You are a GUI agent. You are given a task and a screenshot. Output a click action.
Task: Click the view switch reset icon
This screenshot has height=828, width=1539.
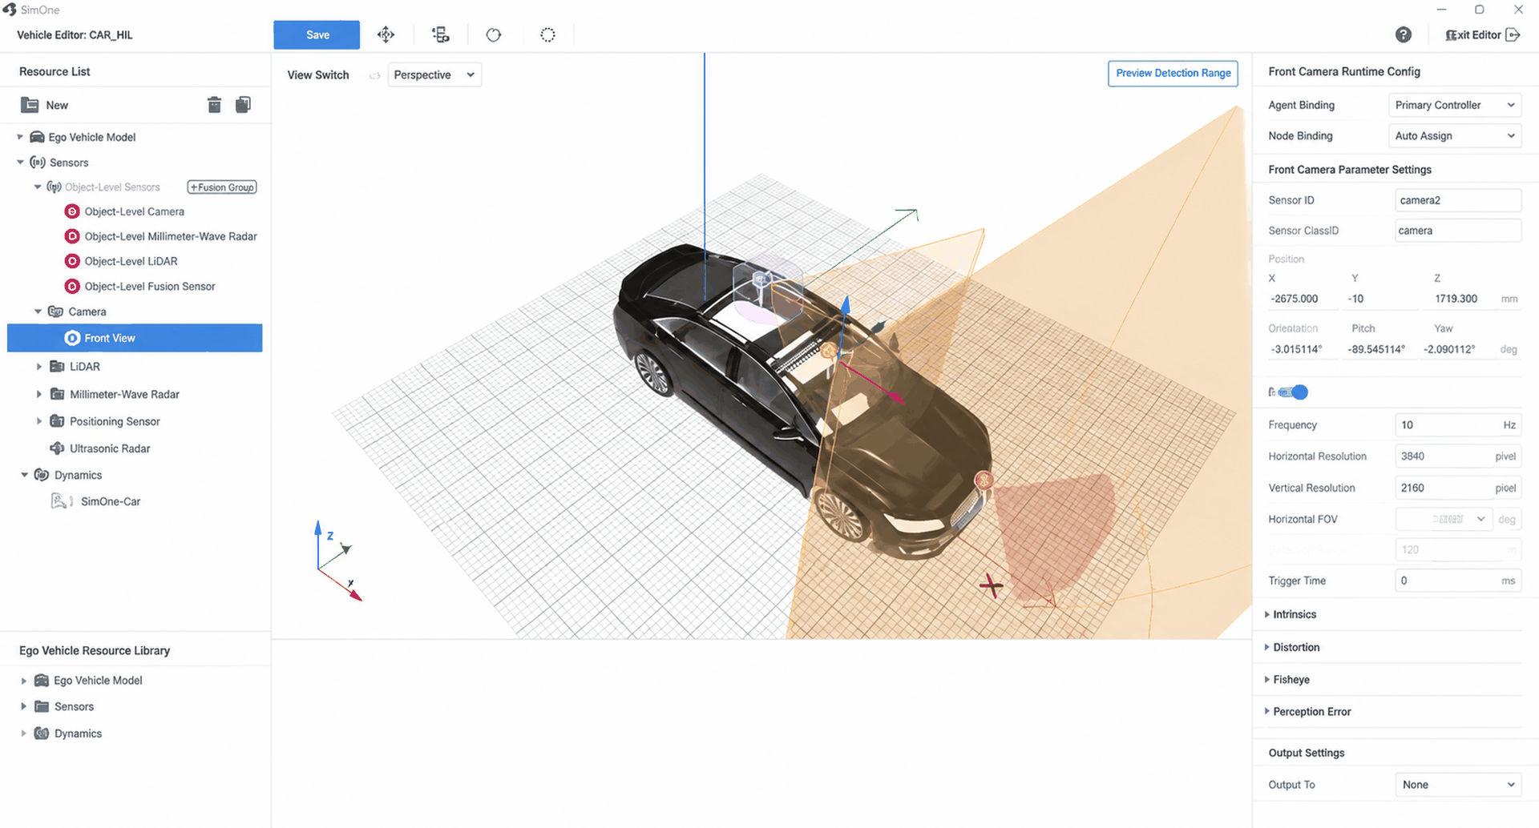[374, 75]
